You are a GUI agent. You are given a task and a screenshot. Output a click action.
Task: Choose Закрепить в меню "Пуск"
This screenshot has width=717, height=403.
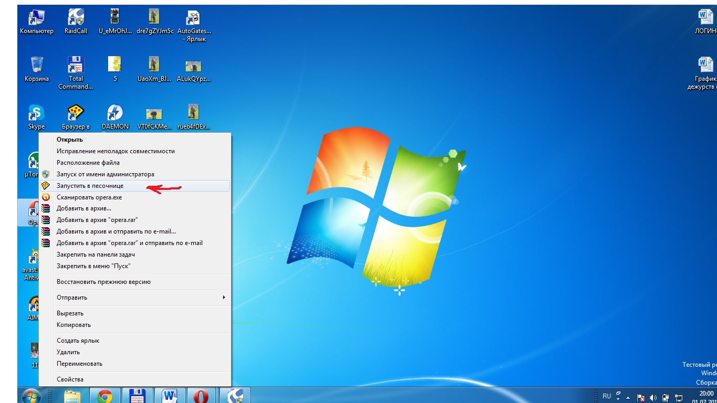135,266
